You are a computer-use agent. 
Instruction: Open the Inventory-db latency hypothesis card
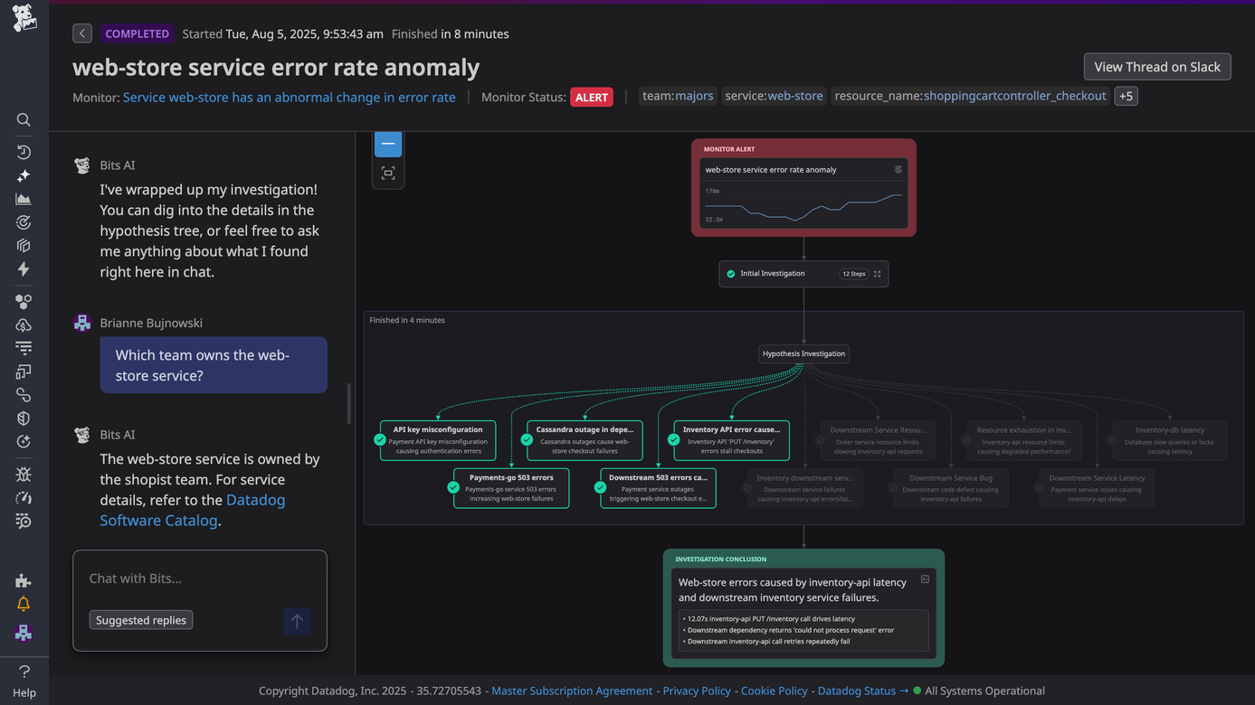point(1170,440)
